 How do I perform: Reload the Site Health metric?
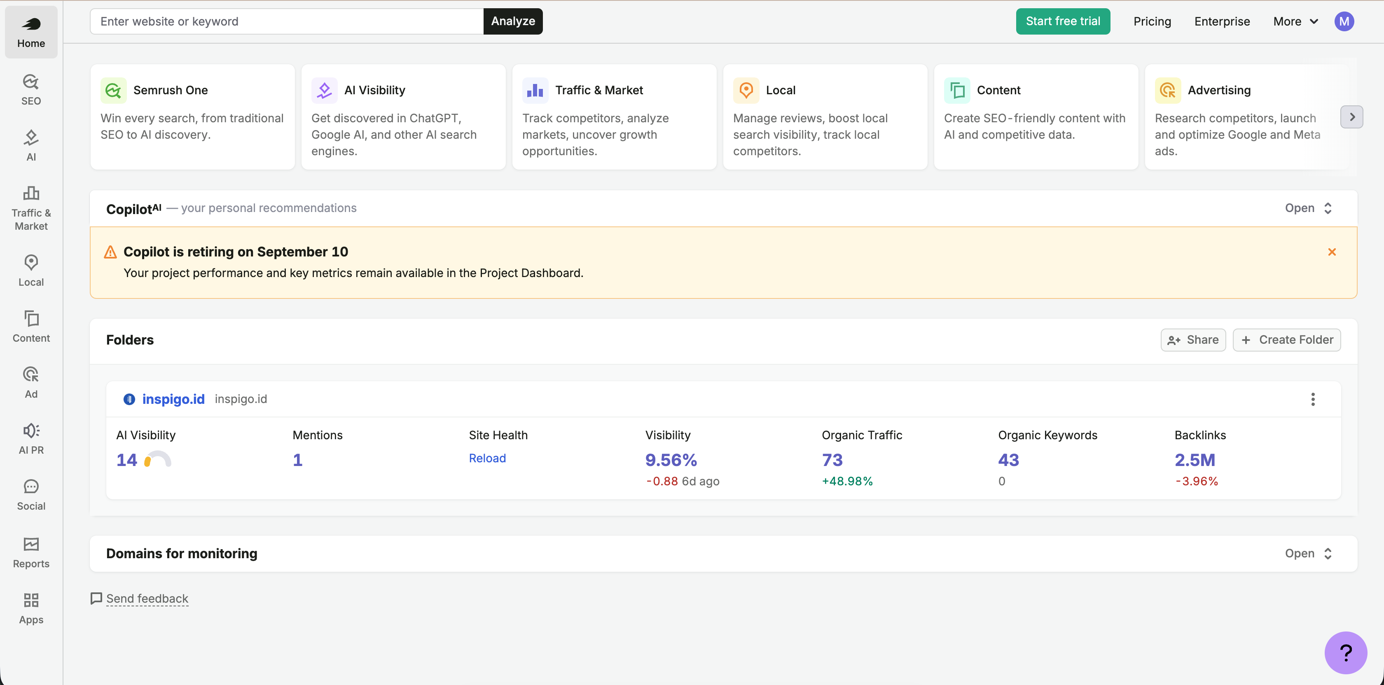[x=487, y=458]
